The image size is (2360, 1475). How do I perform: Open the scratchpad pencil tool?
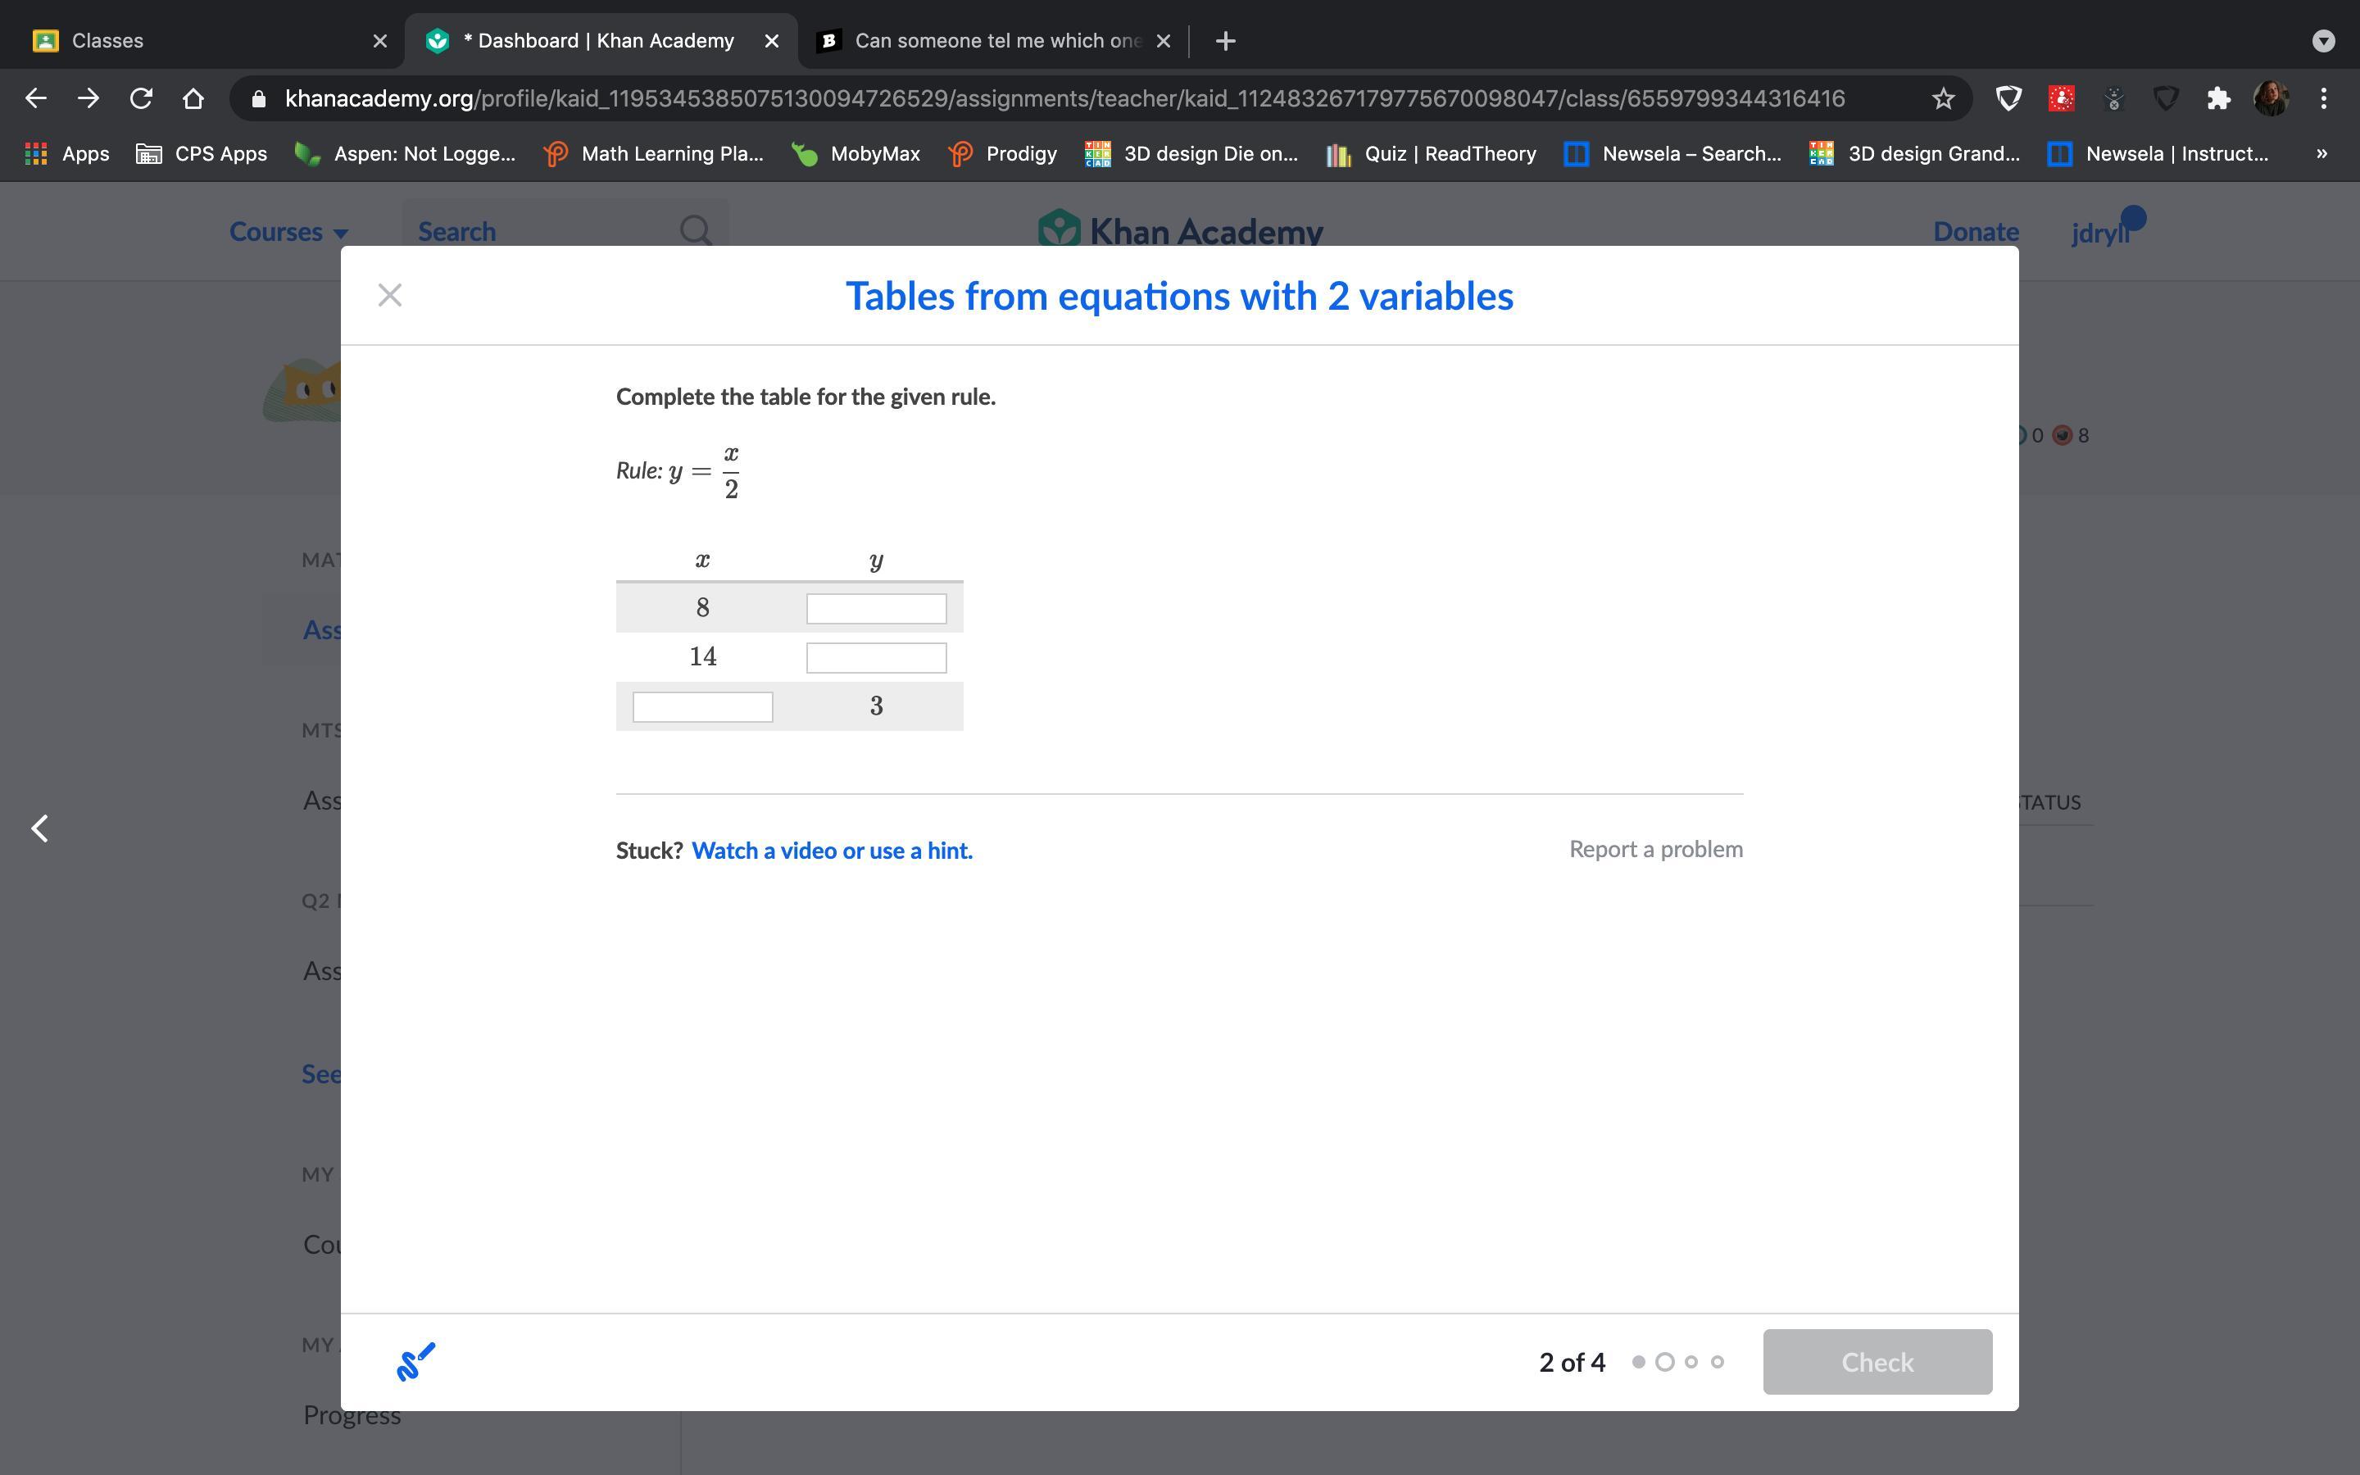[415, 1361]
